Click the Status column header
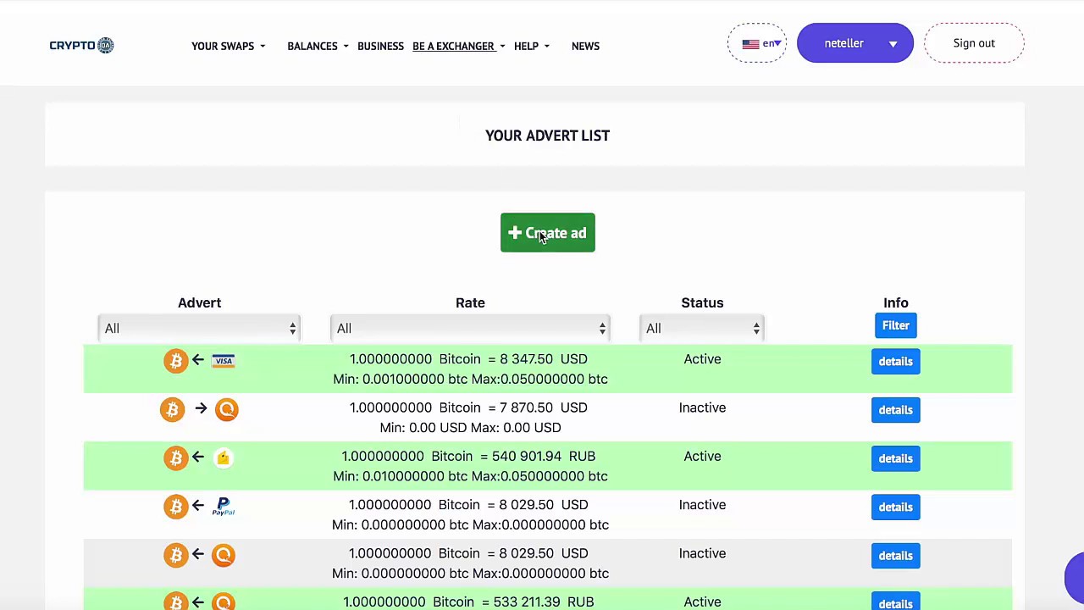The height and width of the screenshot is (610, 1084). tap(702, 302)
